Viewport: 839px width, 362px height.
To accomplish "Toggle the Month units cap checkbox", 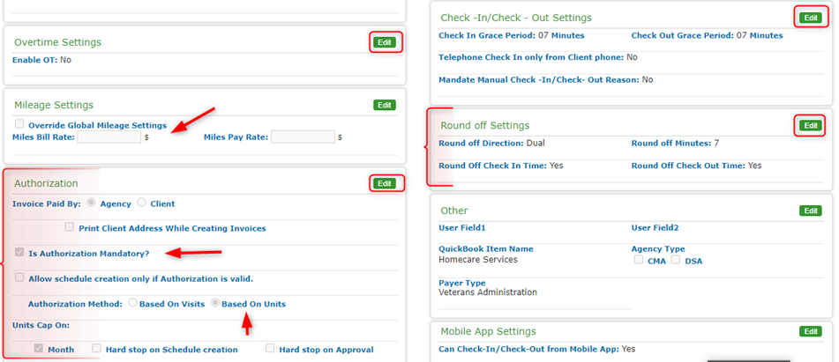I will click(38, 350).
